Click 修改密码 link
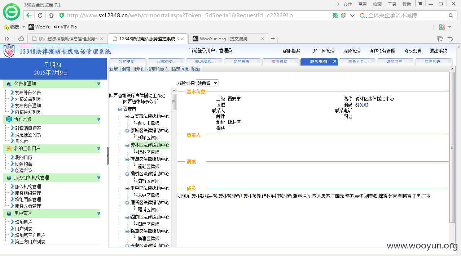 click(x=413, y=51)
